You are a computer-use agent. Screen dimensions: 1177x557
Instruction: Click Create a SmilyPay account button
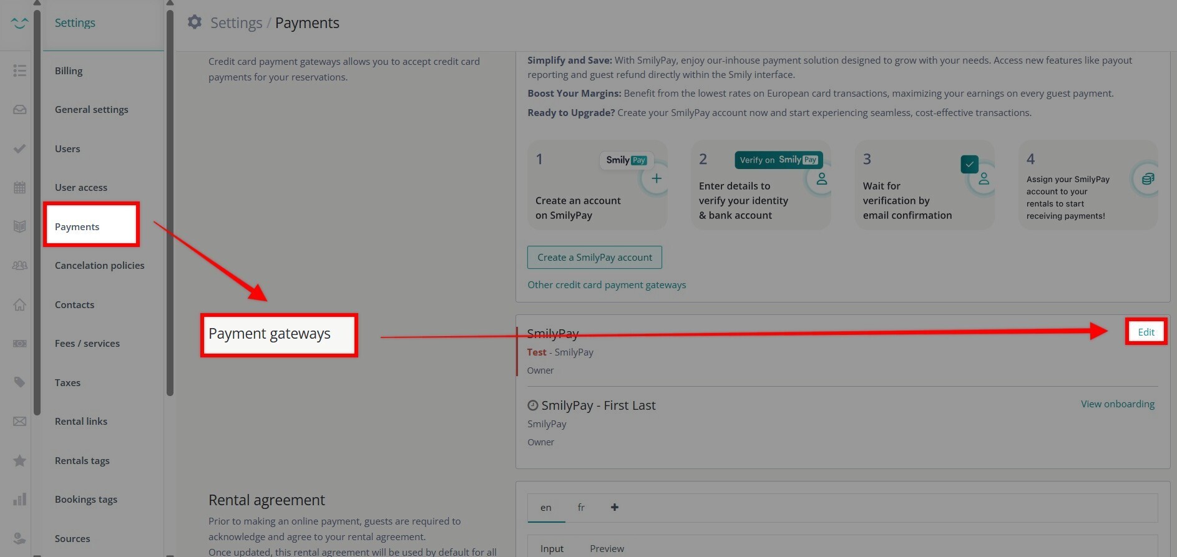[x=594, y=257]
